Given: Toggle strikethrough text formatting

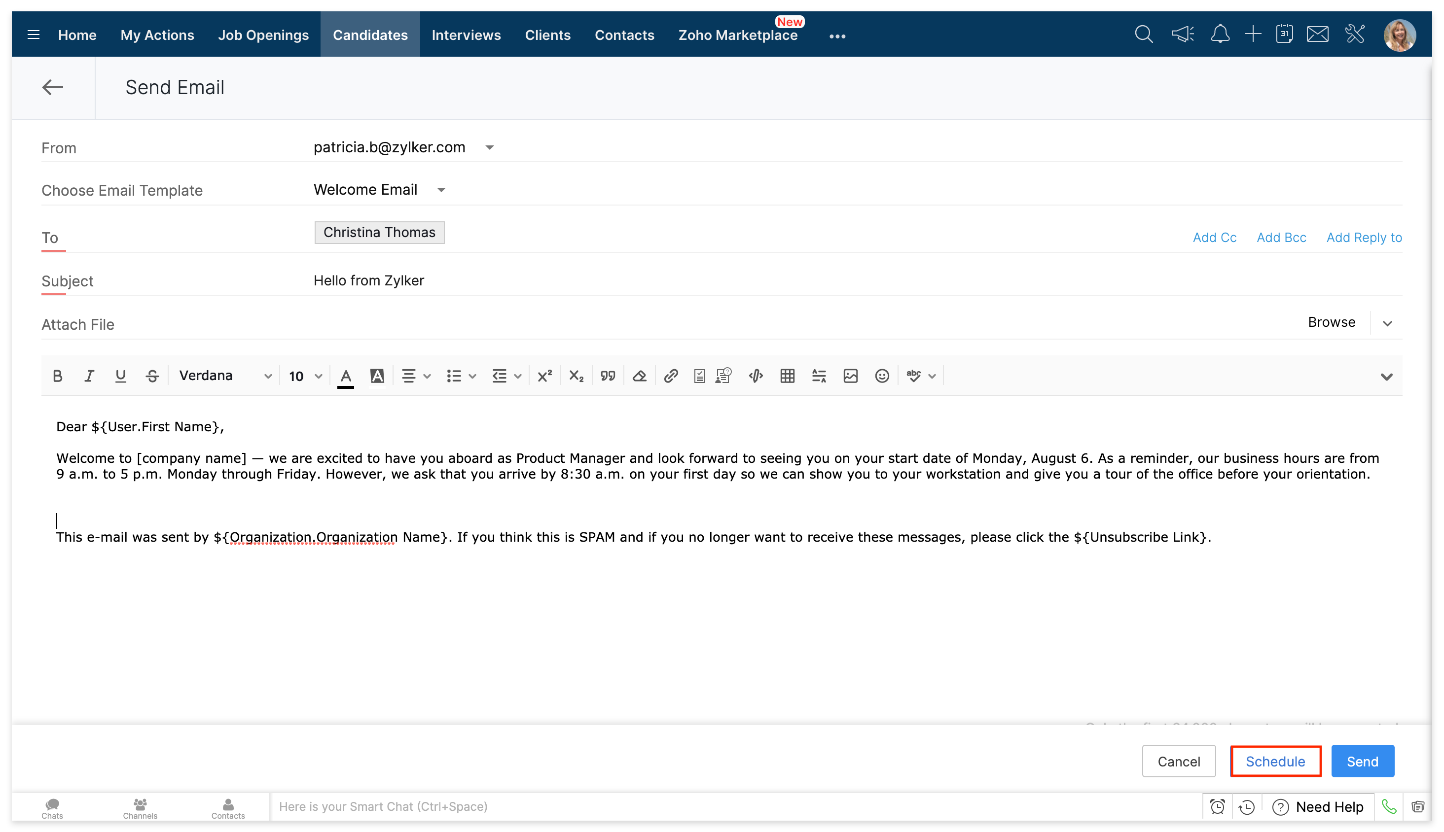Looking at the screenshot, I should tap(152, 376).
